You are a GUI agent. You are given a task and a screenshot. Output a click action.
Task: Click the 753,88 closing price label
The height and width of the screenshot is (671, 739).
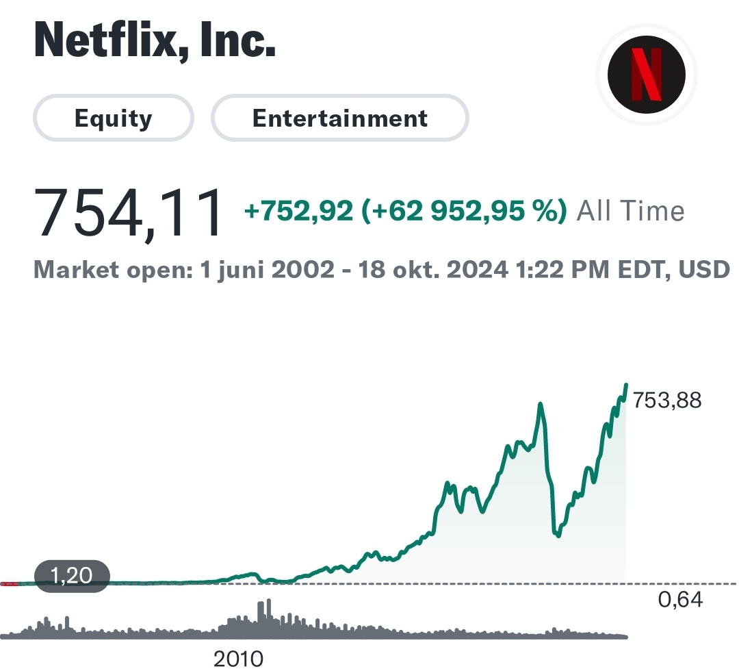[x=667, y=400]
